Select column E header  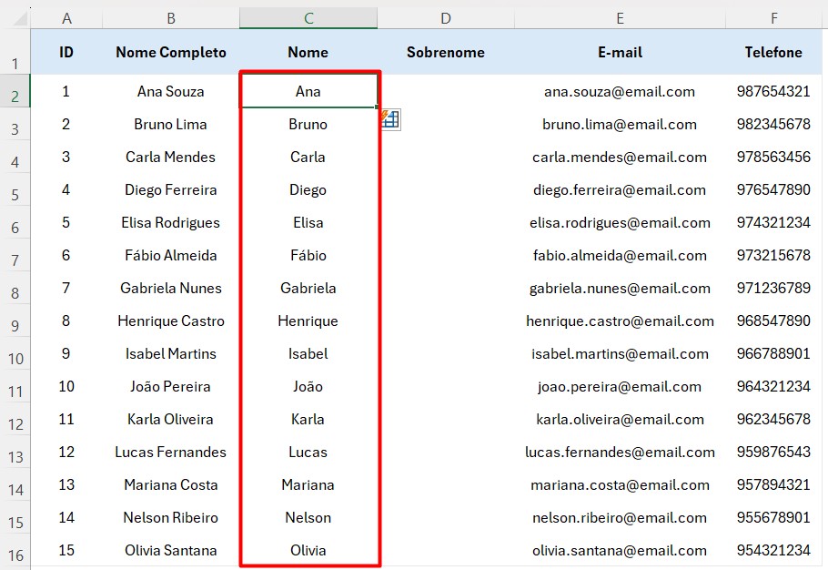pos(620,18)
